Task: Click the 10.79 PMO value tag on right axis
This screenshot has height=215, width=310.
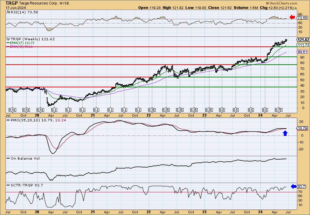Action: [x=302, y=128]
